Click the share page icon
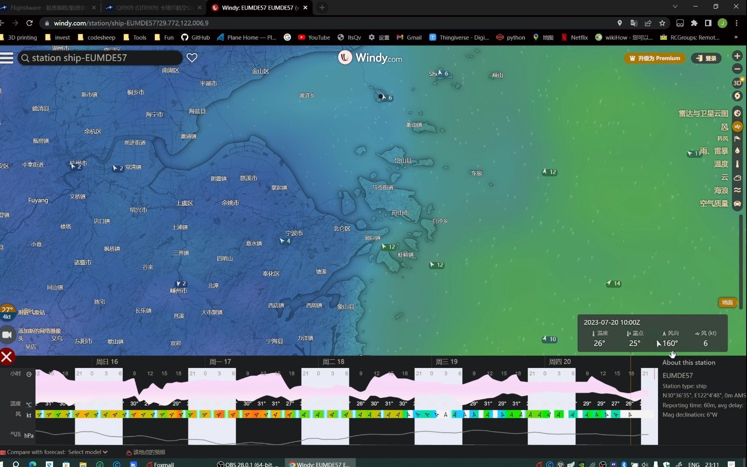Viewport: 747px width, 467px height. click(648, 23)
